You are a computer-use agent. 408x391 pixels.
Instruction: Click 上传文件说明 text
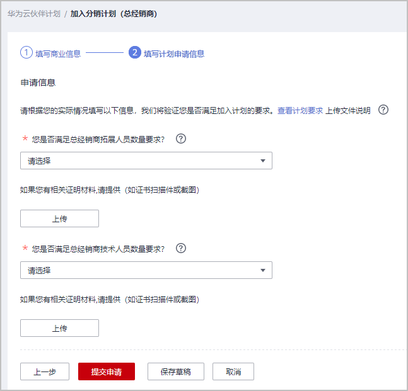(x=348, y=111)
